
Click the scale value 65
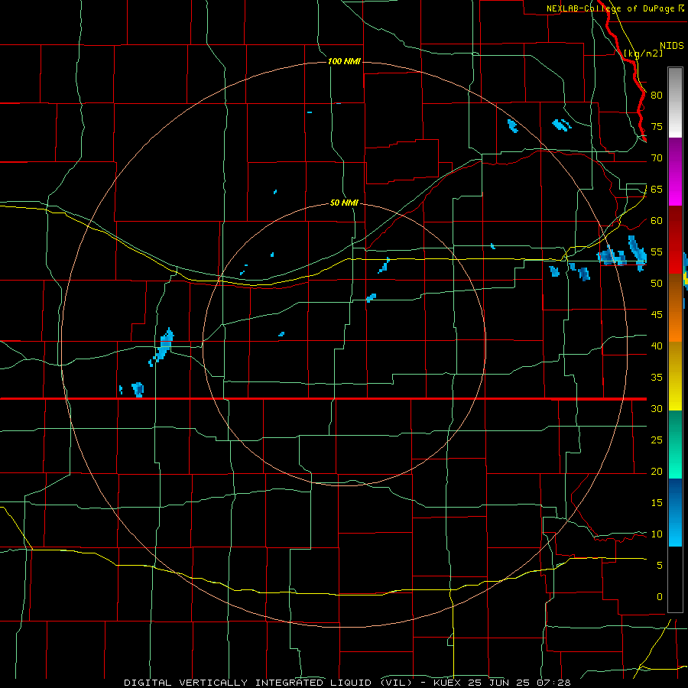click(x=657, y=189)
